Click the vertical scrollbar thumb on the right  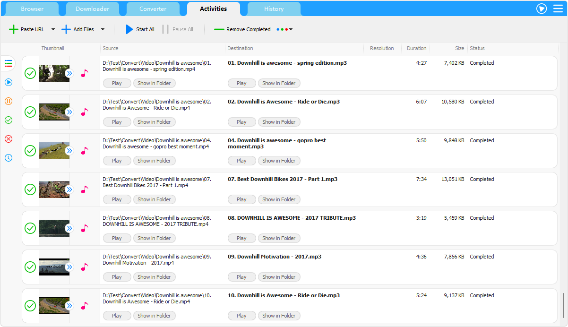pos(562,307)
